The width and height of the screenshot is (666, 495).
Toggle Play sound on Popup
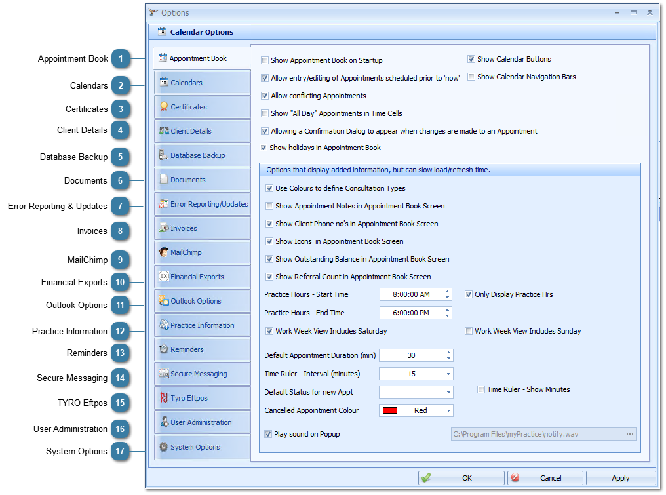click(268, 434)
